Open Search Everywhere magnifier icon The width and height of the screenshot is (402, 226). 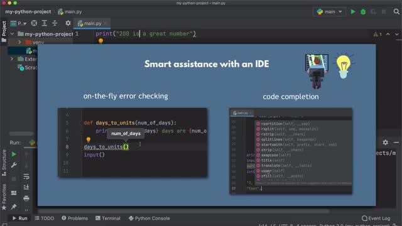coord(396,12)
